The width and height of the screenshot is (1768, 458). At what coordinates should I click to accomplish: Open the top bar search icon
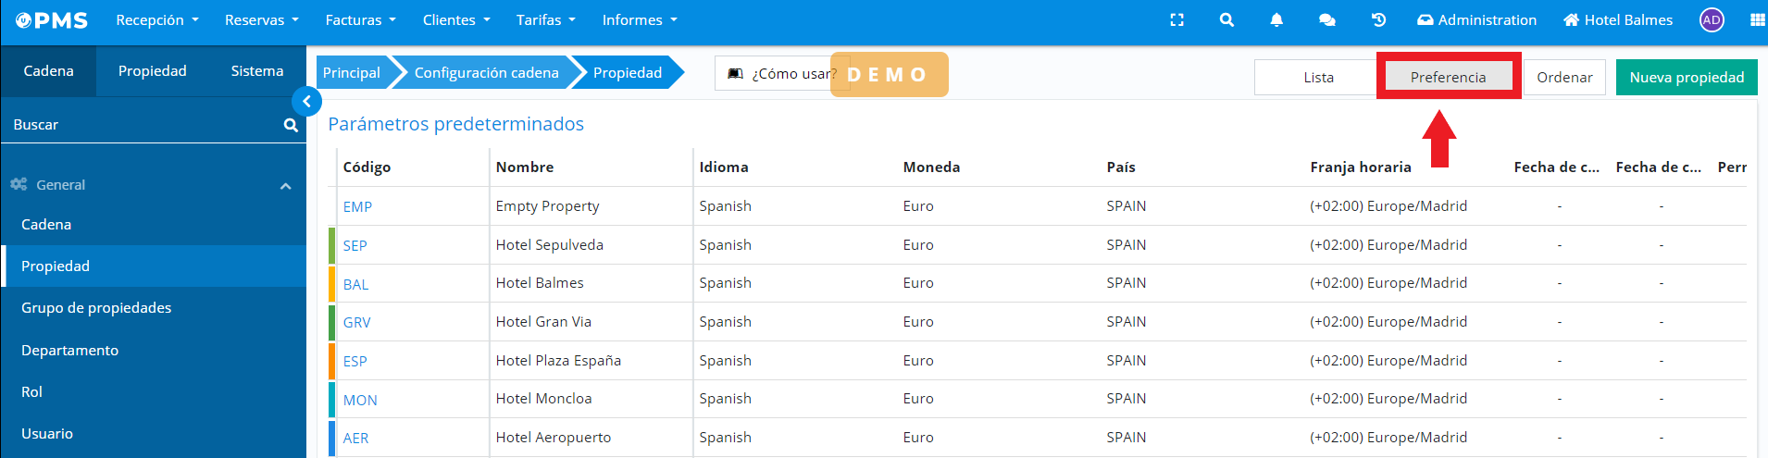1226,20
